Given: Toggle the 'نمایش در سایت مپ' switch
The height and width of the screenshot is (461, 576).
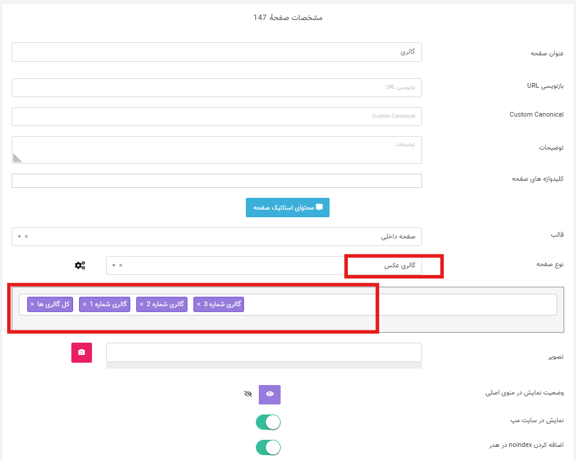Looking at the screenshot, I should [268, 422].
